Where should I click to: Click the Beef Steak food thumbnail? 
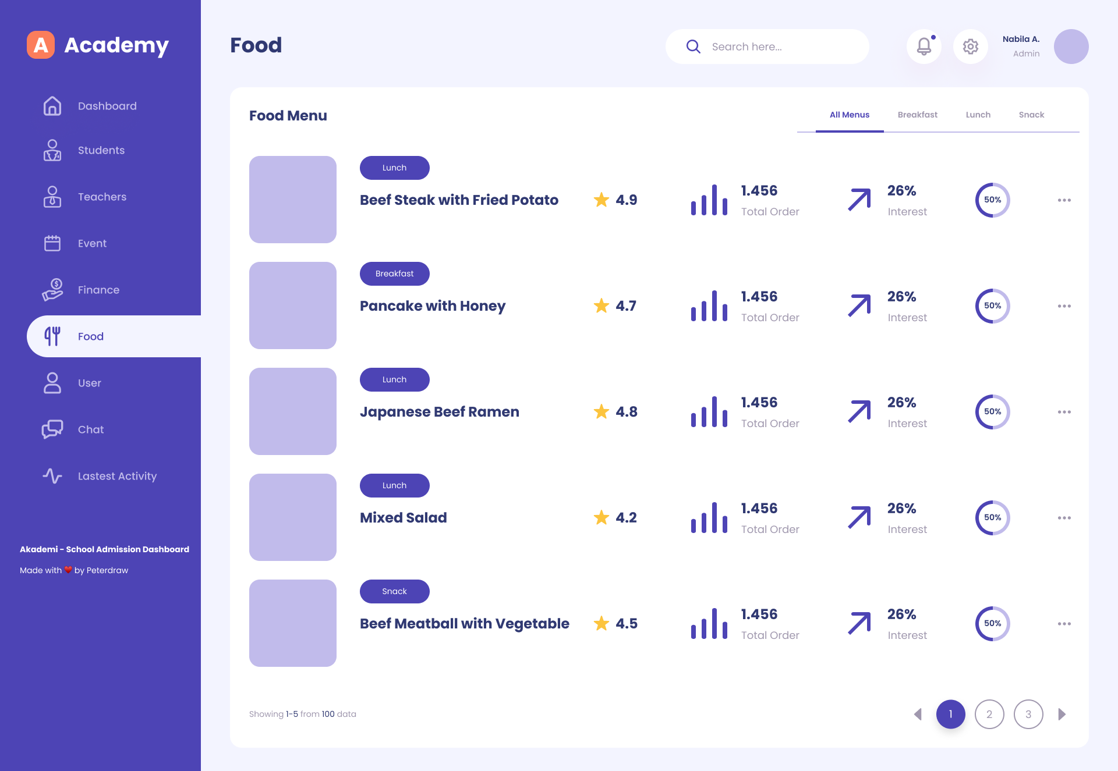pyautogui.click(x=293, y=200)
